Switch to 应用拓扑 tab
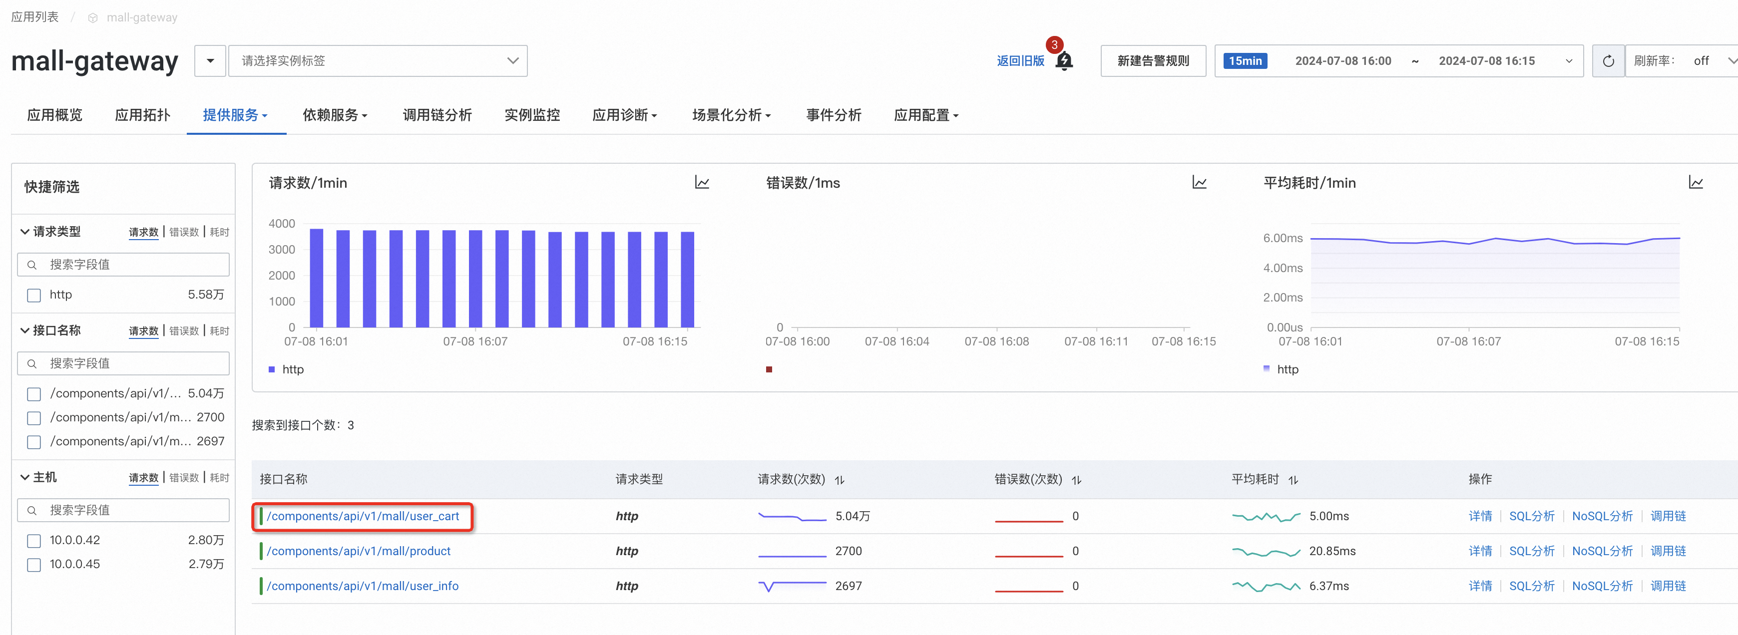 (x=142, y=115)
